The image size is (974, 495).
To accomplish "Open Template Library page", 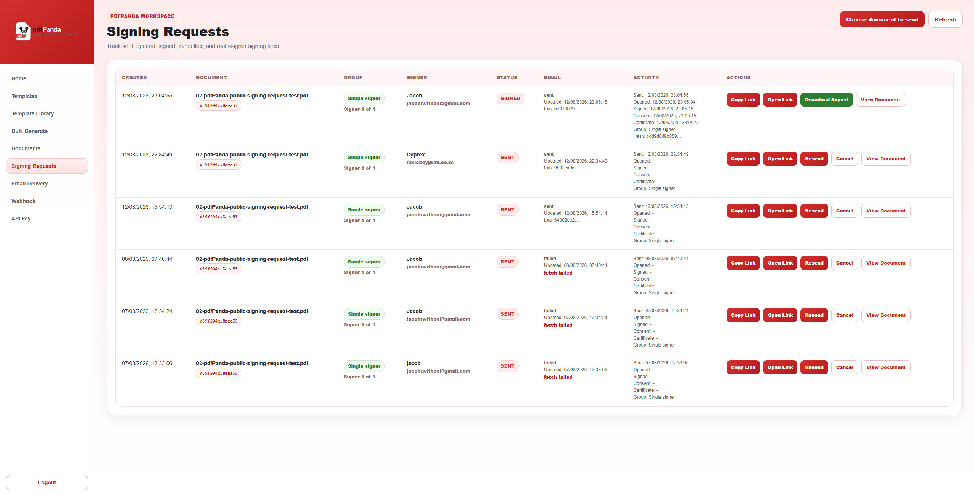I will 47,113.
